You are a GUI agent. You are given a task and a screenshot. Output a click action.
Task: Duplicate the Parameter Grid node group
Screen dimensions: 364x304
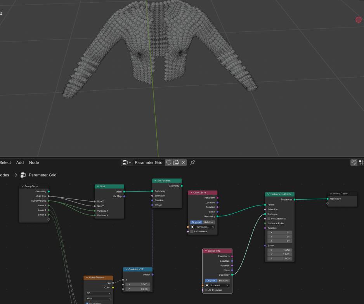pos(176,162)
